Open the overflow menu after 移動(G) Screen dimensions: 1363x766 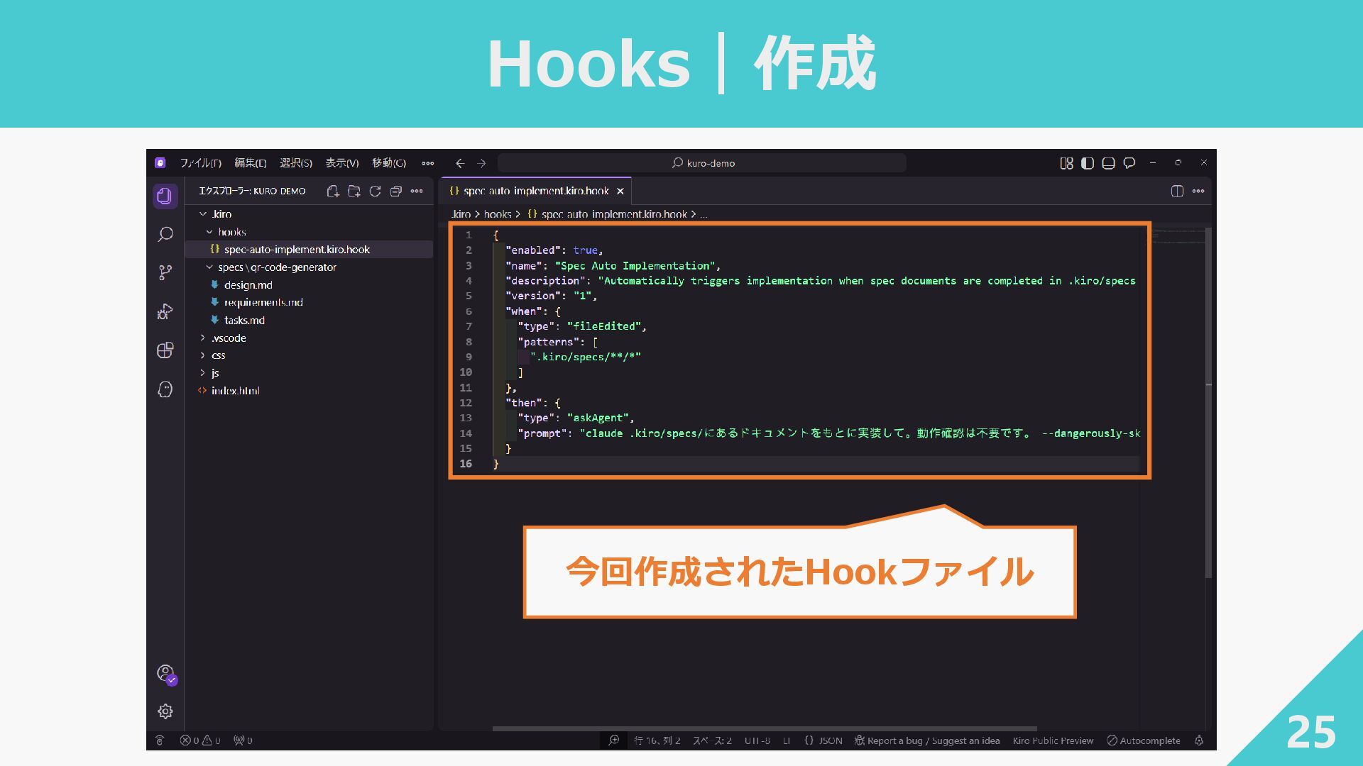[x=427, y=163]
